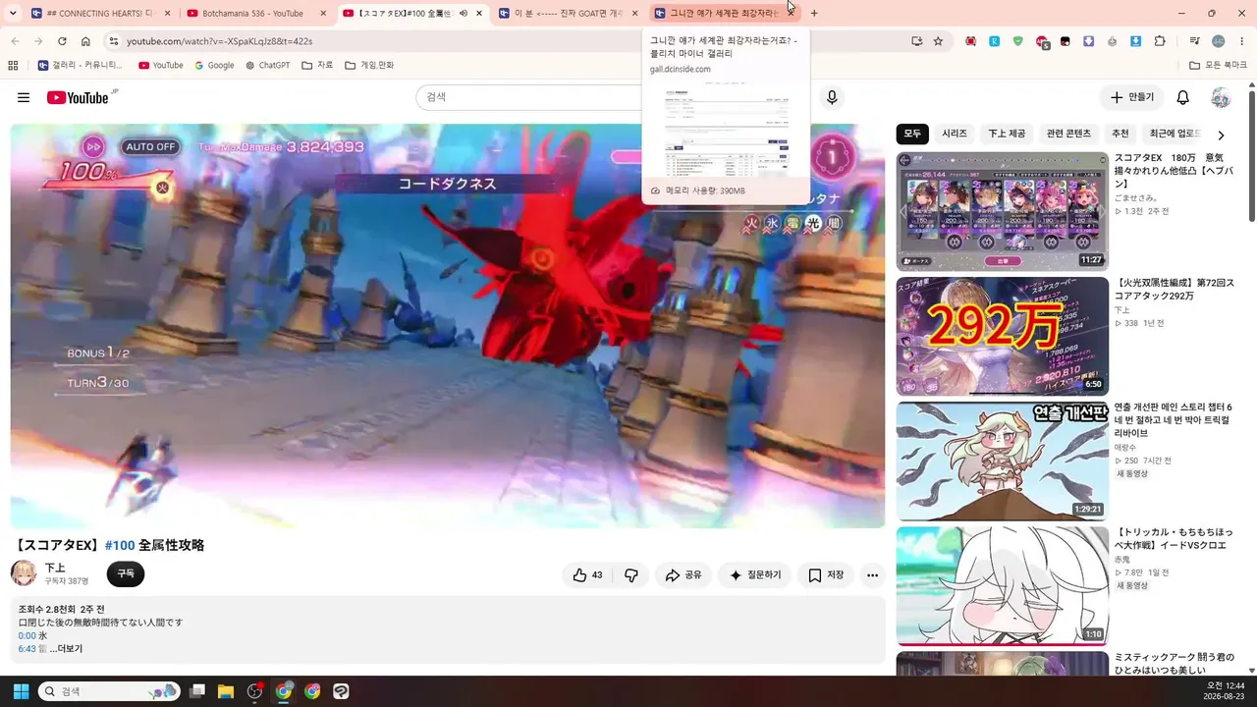The height and width of the screenshot is (707, 1257).
Task: View site information icon in address bar
Action: [x=114, y=41]
